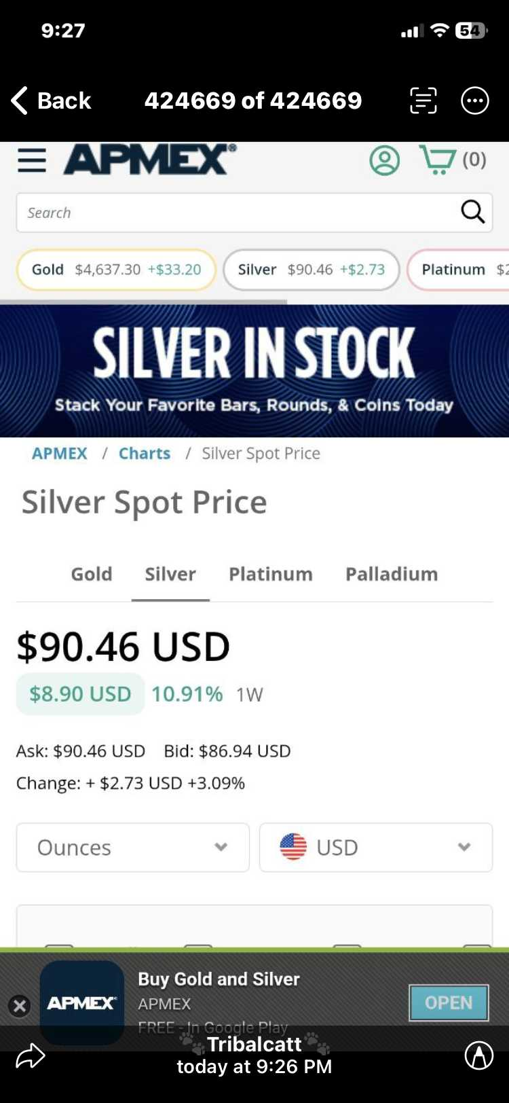Tap the live text scan icon
509x1103 pixels.
pyautogui.click(x=423, y=101)
